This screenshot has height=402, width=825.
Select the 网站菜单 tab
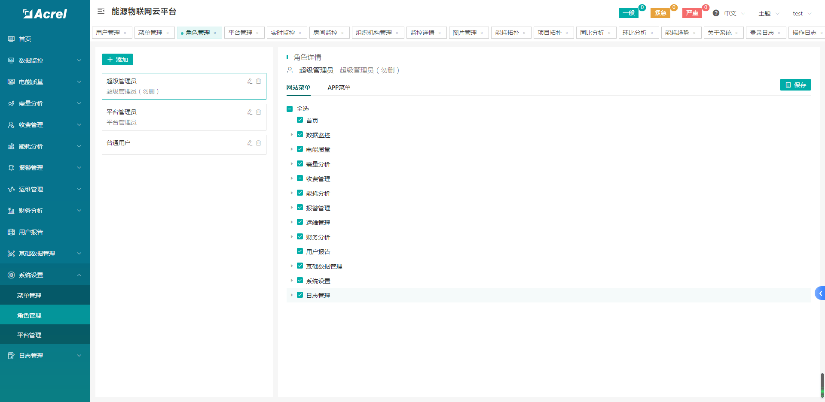(x=298, y=88)
